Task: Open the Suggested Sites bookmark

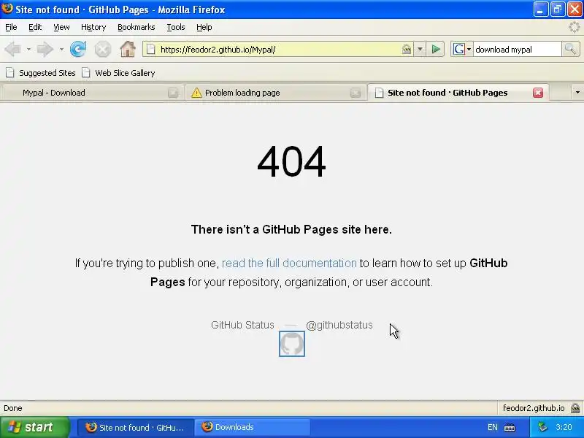Action: click(41, 73)
